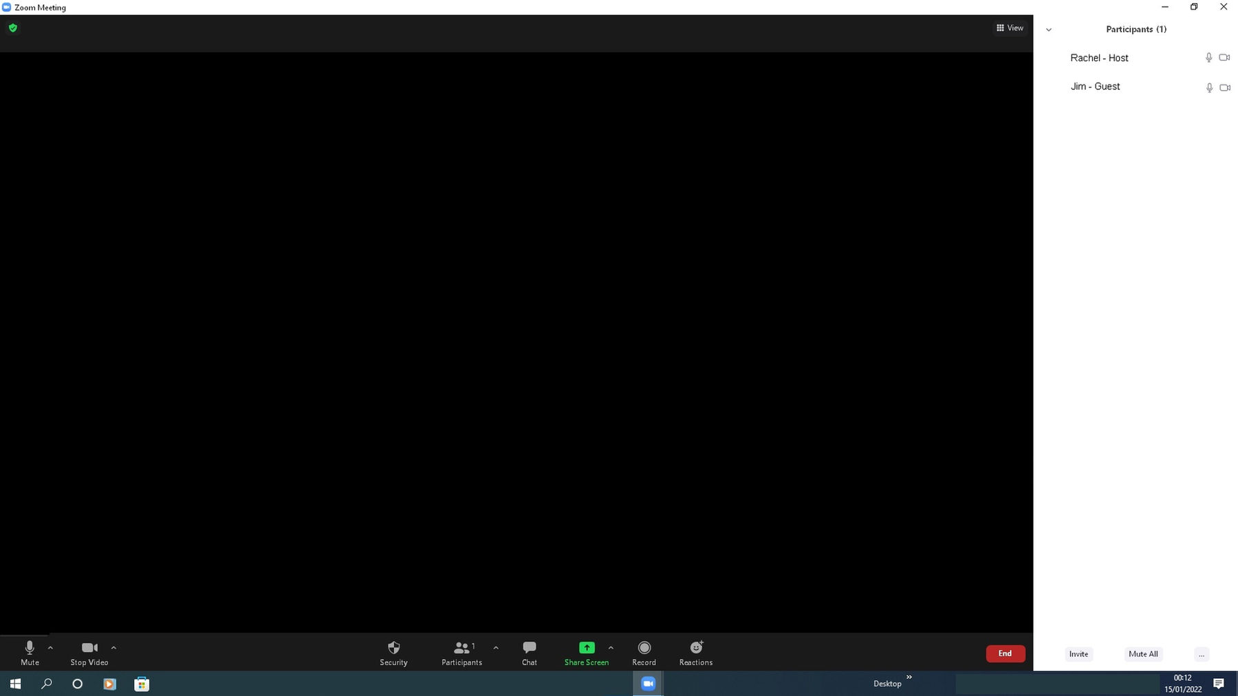Viewport: 1238px width, 696px height.
Task: Invite more participants
Action: [1078, 654]
